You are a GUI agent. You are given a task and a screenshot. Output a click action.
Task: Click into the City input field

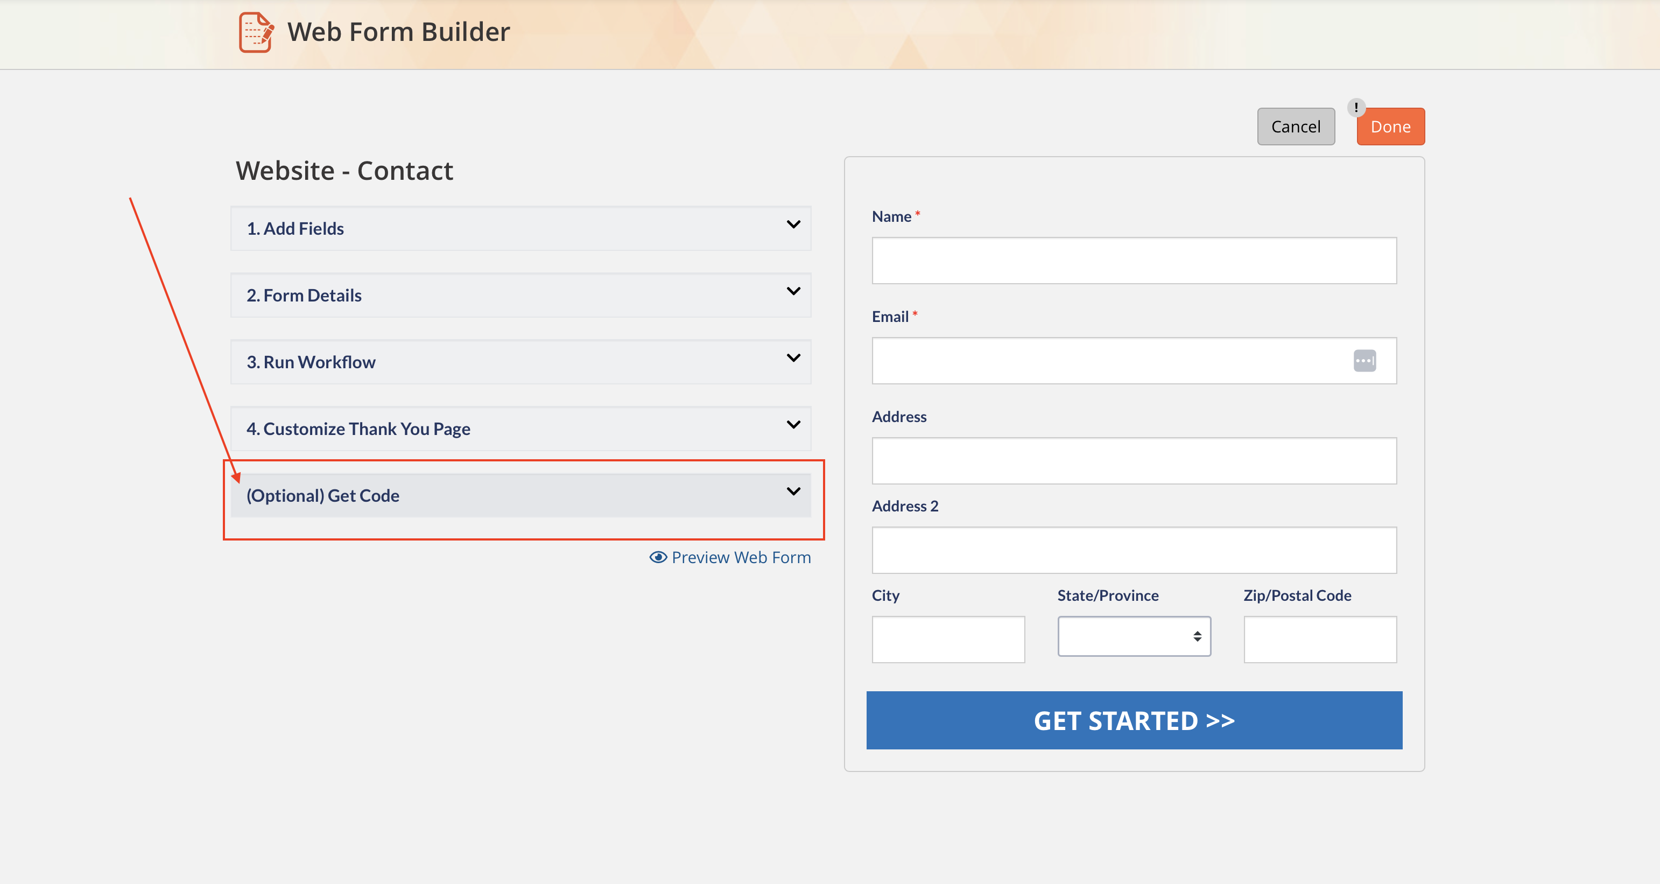click(948, 640)
